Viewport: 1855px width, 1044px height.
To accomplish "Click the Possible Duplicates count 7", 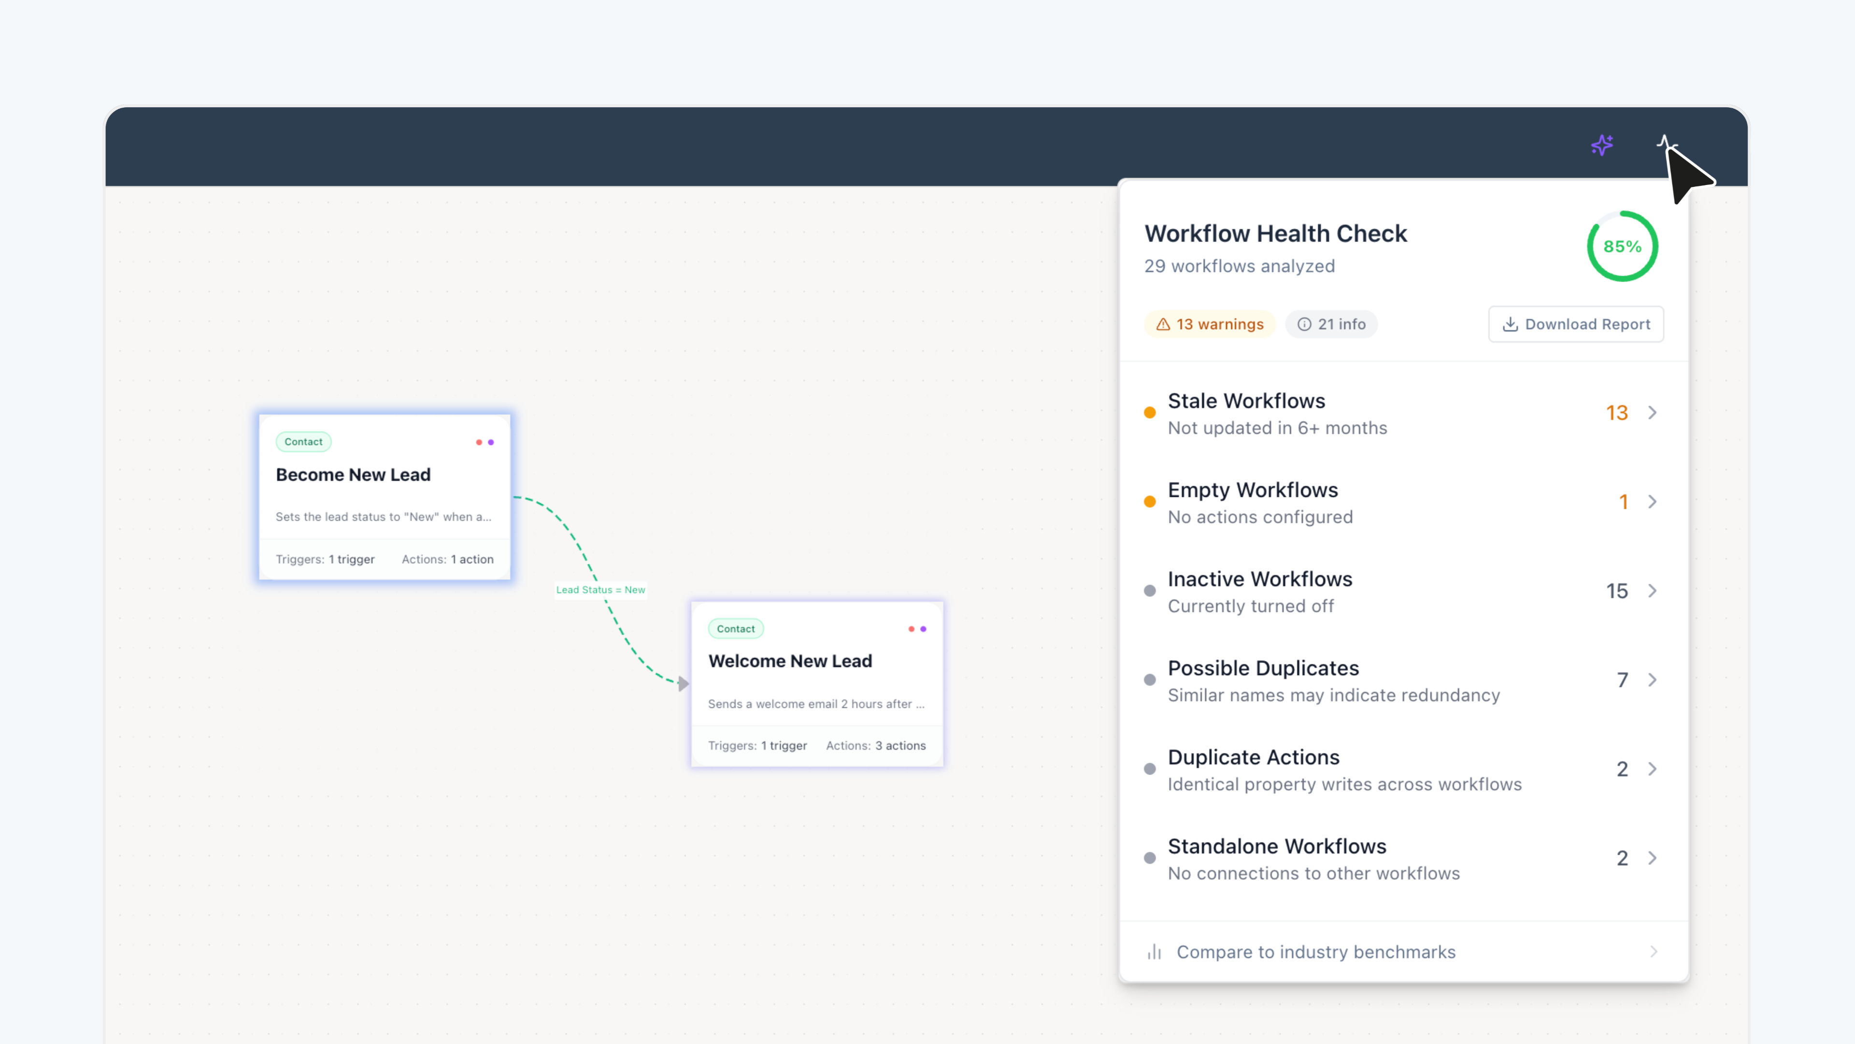I will point(1623,680).
